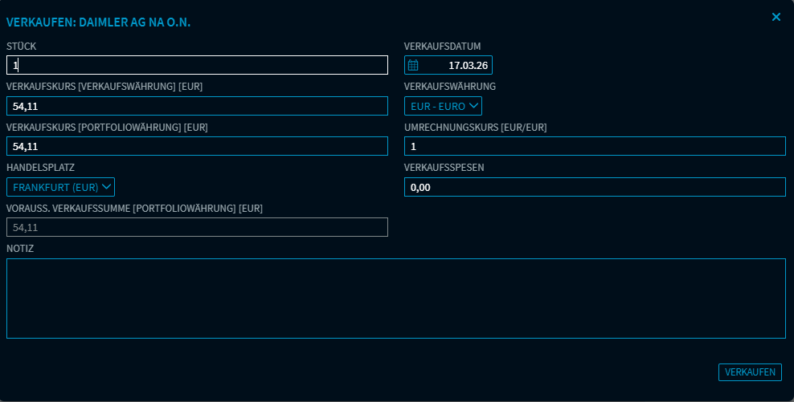The height and width of the screenshot is (402, 794).
Task: Click the chevron arrow on Frankfurt (EUR) selector
Action: point(107,187)
